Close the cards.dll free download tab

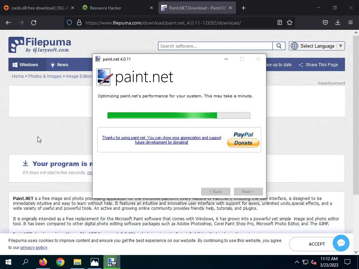pos(73,8)
